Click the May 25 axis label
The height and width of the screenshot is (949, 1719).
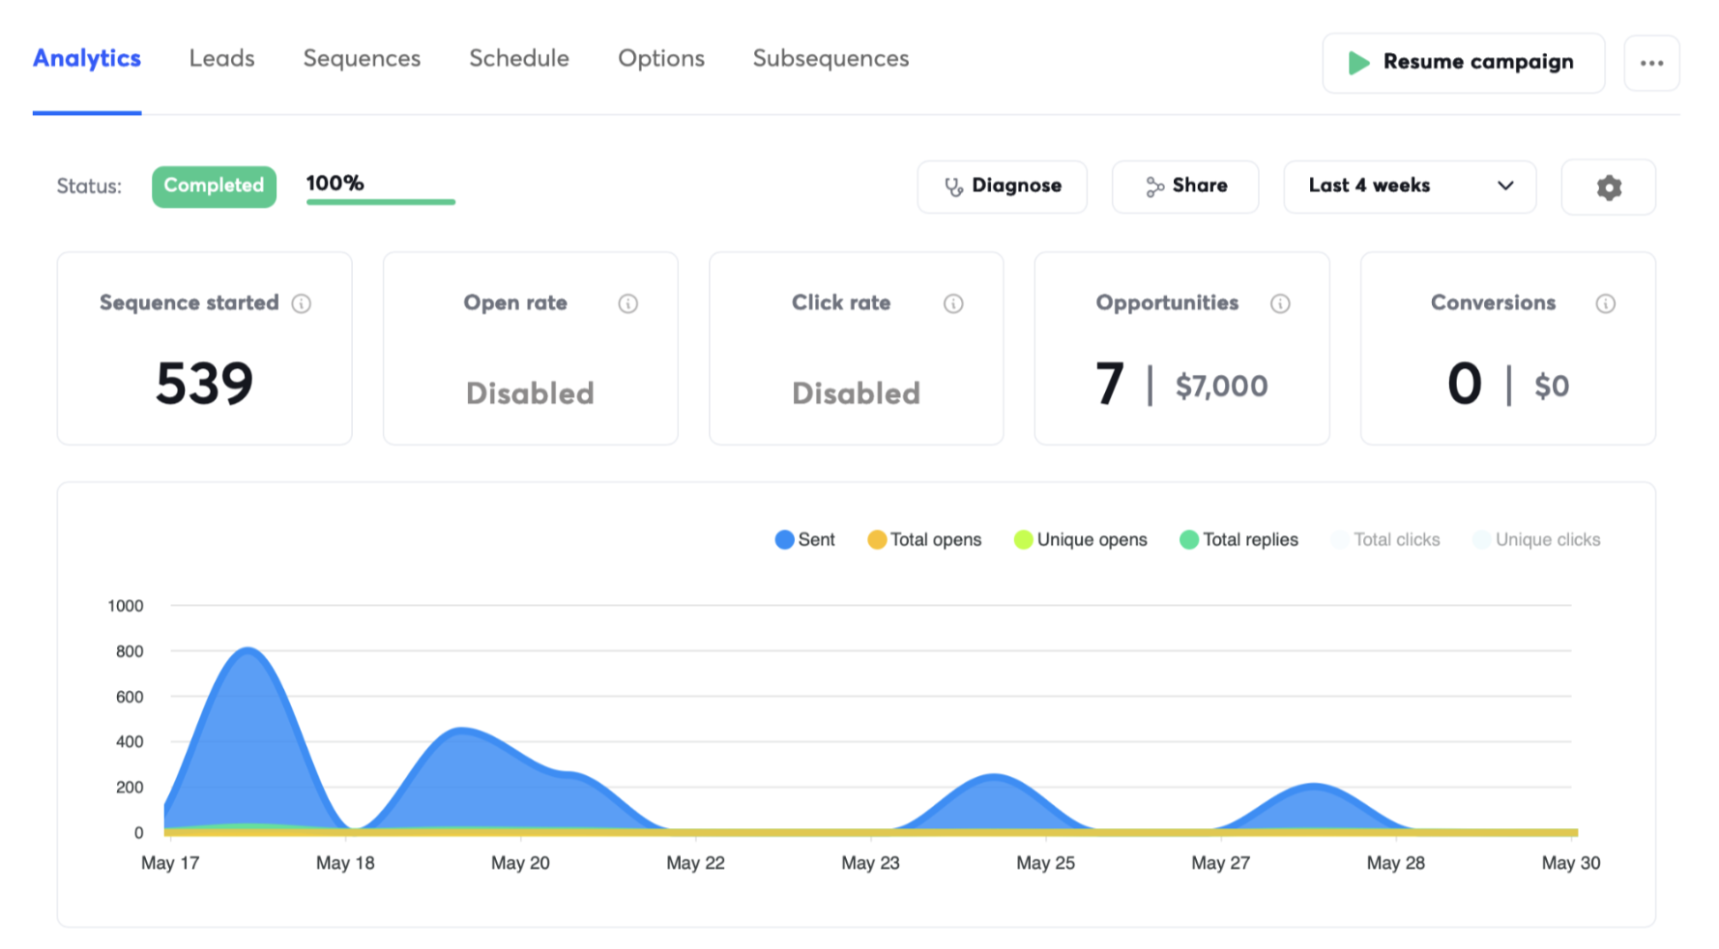[1045, 863]
